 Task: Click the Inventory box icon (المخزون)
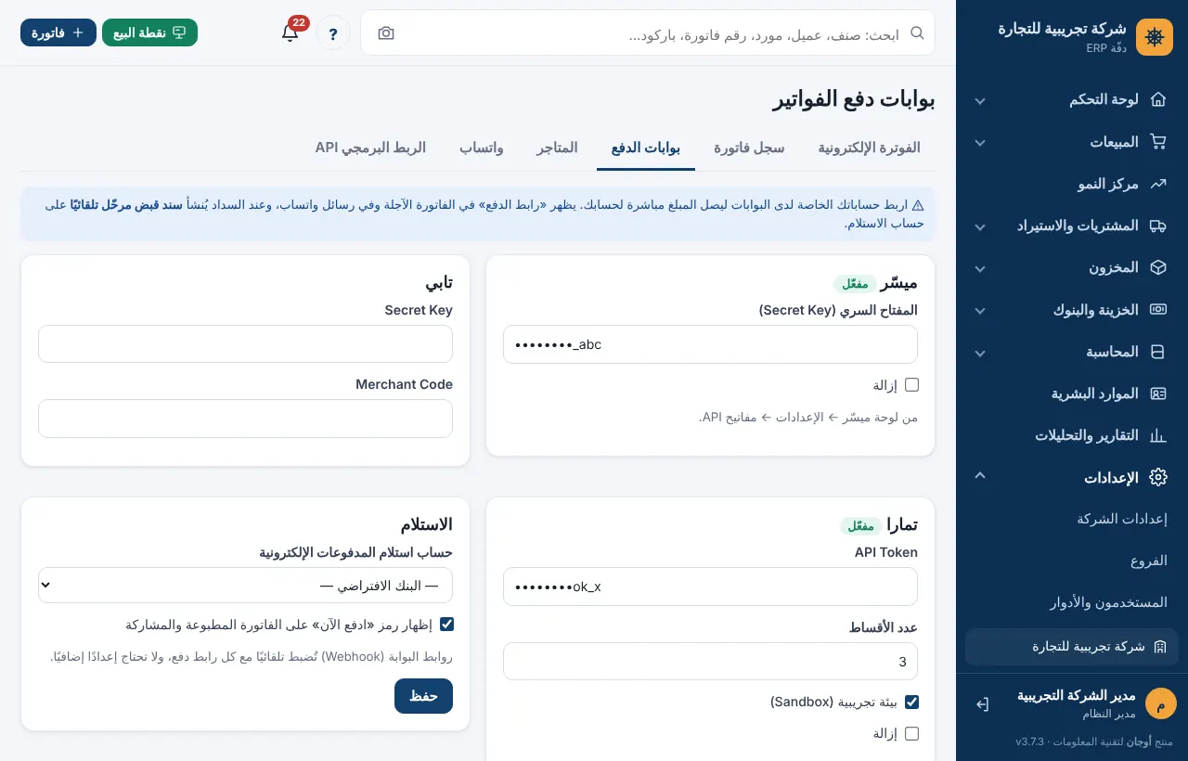[1157, 267]
